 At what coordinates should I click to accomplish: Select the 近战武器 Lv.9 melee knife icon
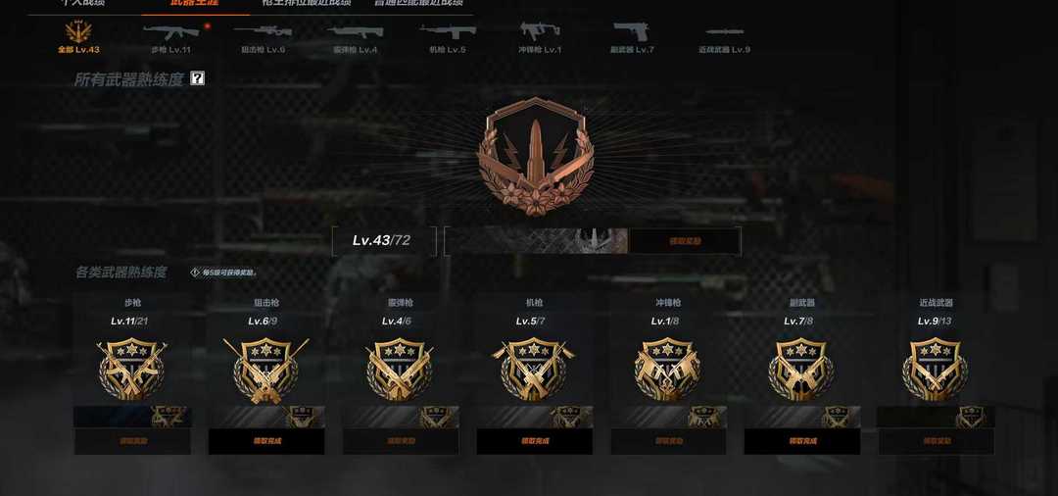(725, 31)
